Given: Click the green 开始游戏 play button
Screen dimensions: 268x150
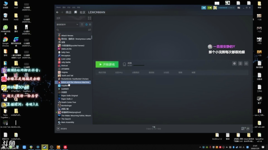Looking at the screenshot, I should click(107, 65).
